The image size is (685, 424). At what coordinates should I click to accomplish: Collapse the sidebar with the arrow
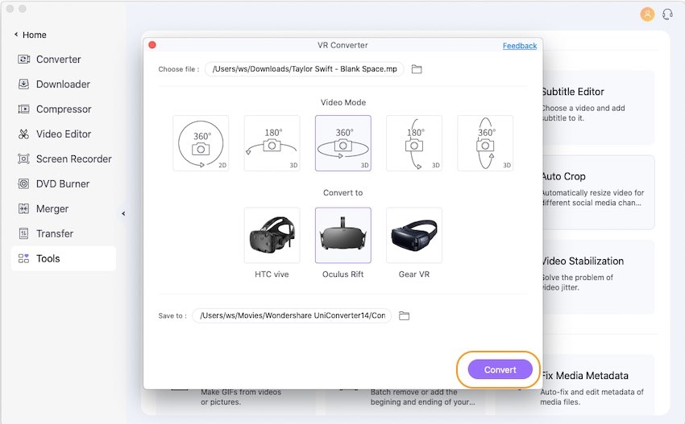pos(123,214)
